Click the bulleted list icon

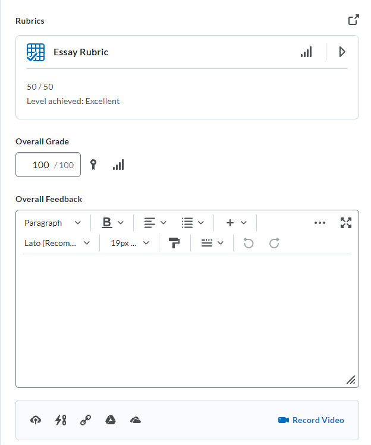[187, 223]
